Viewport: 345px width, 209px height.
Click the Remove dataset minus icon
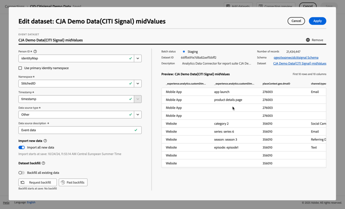click(308, 40)
